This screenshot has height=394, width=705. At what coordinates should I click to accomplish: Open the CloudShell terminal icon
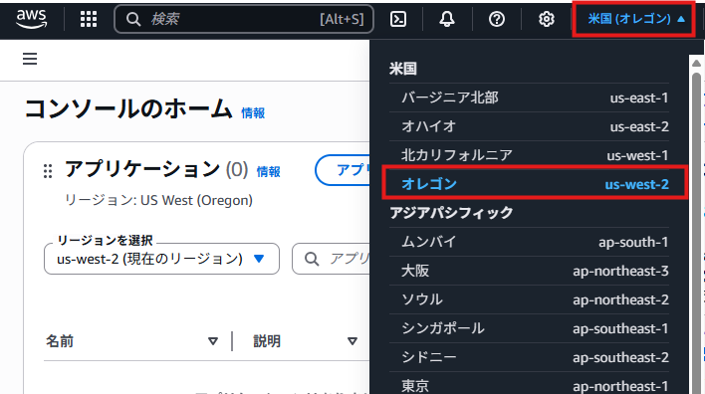click(x=398, y=19)
